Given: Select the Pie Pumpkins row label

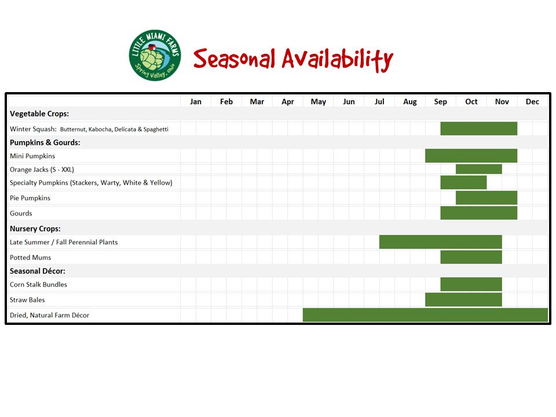Looking at the screenshot, I should coord(30,198).
